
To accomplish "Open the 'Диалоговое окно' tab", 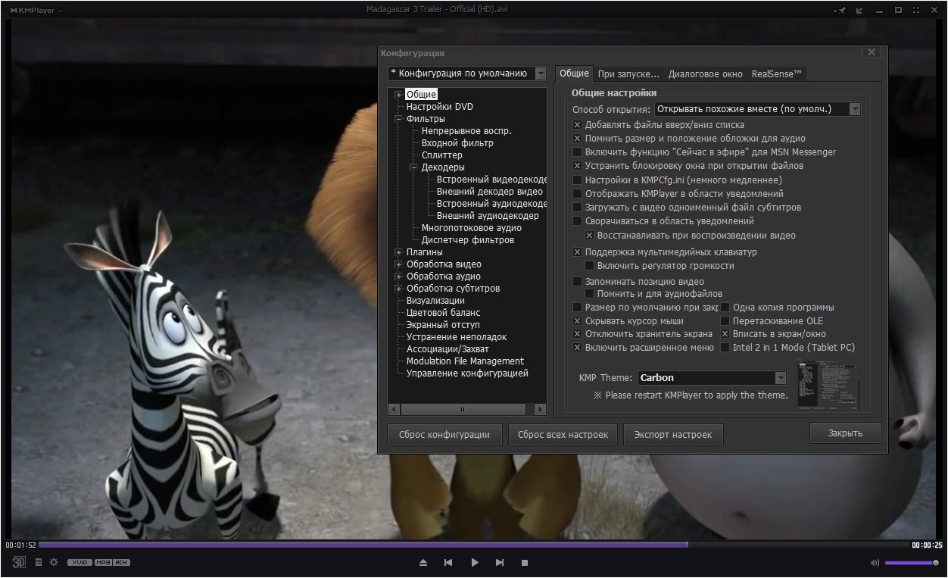I will [706, 74].
